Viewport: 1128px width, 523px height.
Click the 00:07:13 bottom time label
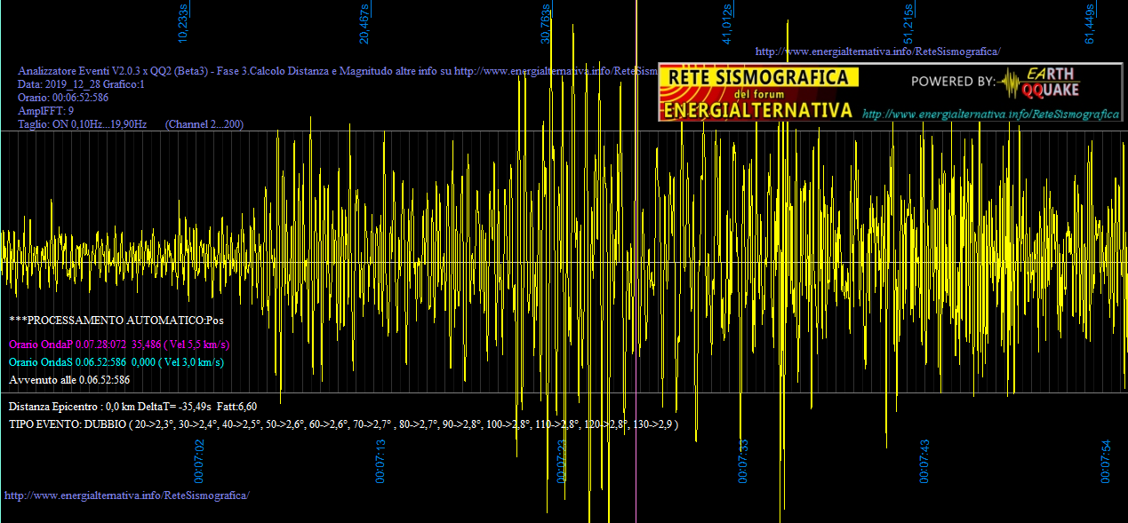point(380,461)
